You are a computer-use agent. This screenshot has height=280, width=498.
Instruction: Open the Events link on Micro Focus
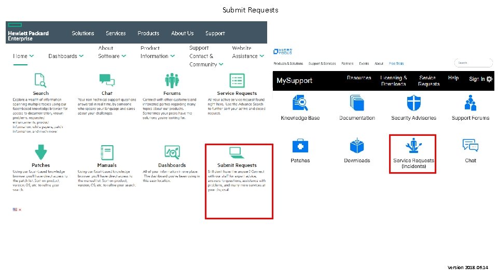tap(364, 63)
